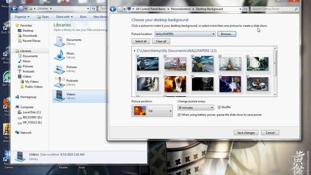Click Open in Libraries toolbar

pyautogui.click(x=43, y=17)
